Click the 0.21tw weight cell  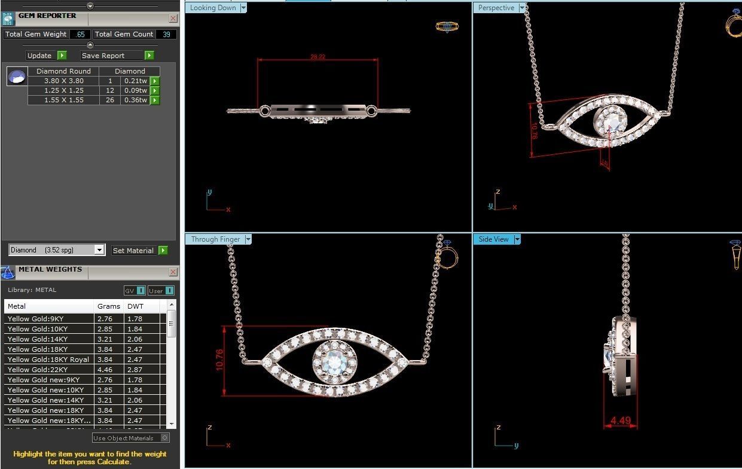[x=136, y=81]
